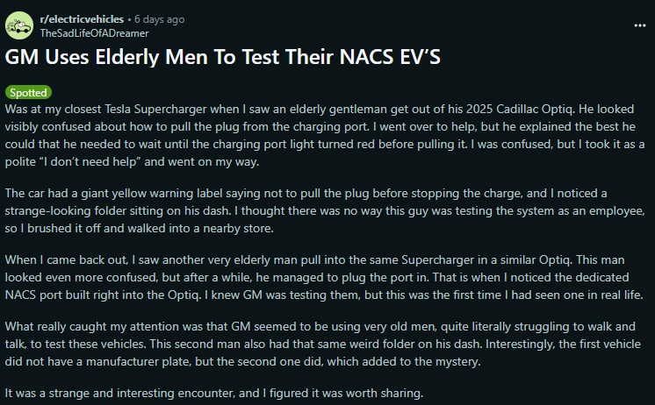
Task: Click the r/electricvehicles subreddit avatar icon
Action: 19,25
